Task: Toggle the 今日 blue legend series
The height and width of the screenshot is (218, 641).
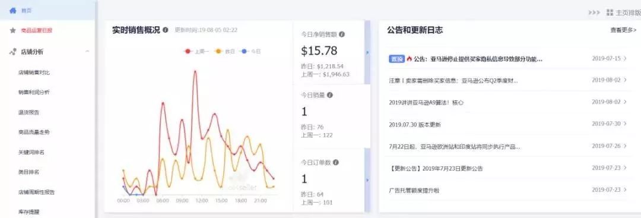Action: 251,52
